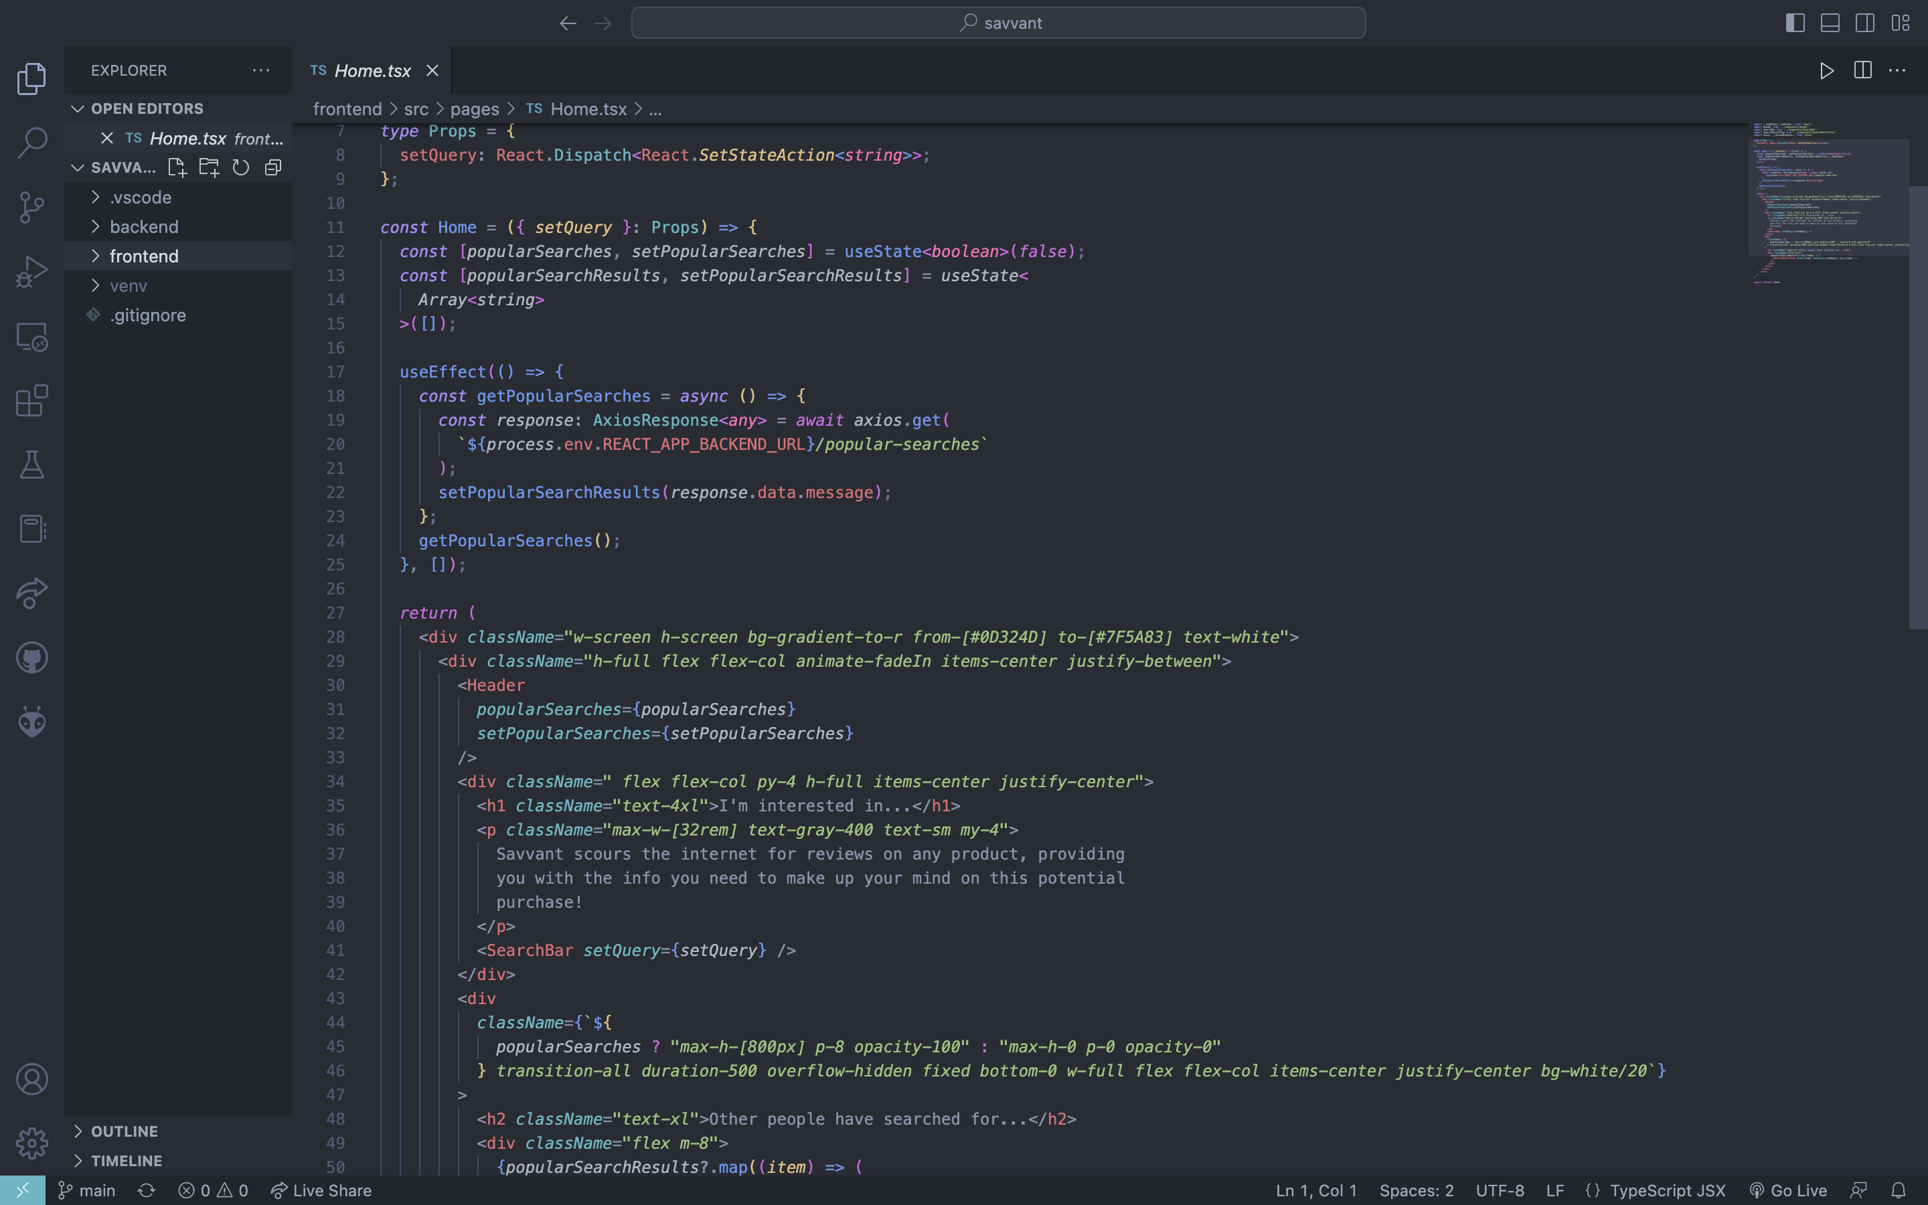
Task: Collapse the OPEN EDITORS section
Action: 147,108
